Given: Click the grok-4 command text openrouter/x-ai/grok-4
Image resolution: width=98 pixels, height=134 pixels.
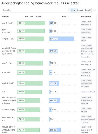Looking at the screenshot, I should 86,85.
